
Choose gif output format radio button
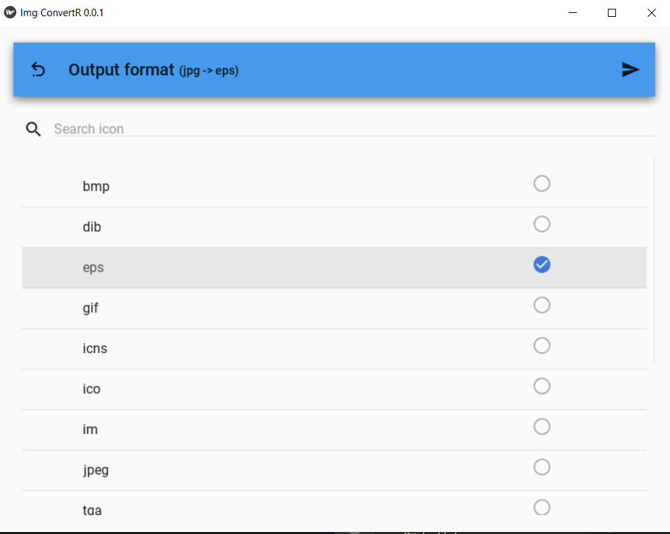[542, 304]
